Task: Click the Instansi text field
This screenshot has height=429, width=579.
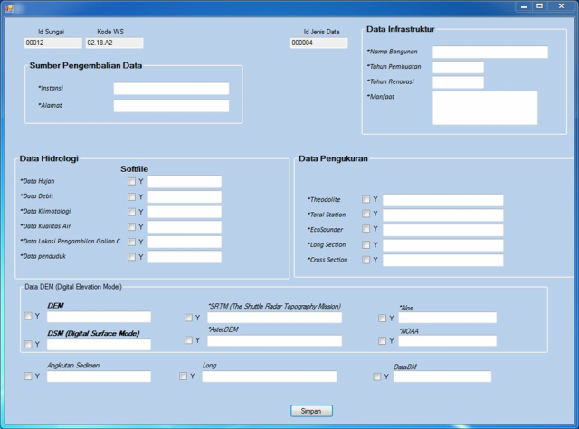Action: pos(171,89)
